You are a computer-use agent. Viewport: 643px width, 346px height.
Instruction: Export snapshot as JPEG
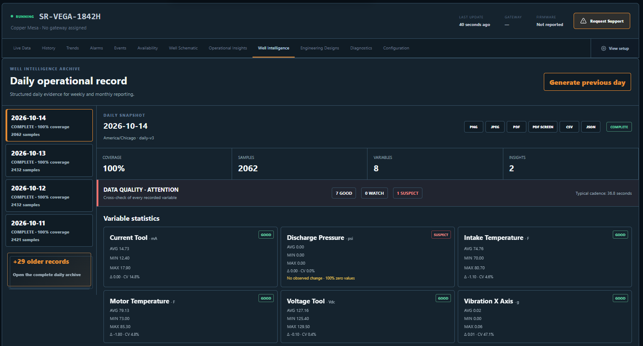coord(495,127)
